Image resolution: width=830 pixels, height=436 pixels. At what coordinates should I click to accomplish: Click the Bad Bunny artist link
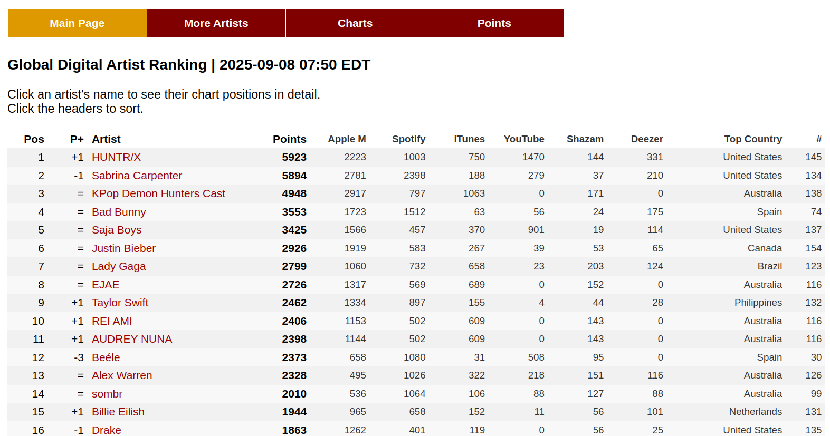pyautogui.click(x=119, y=212)
